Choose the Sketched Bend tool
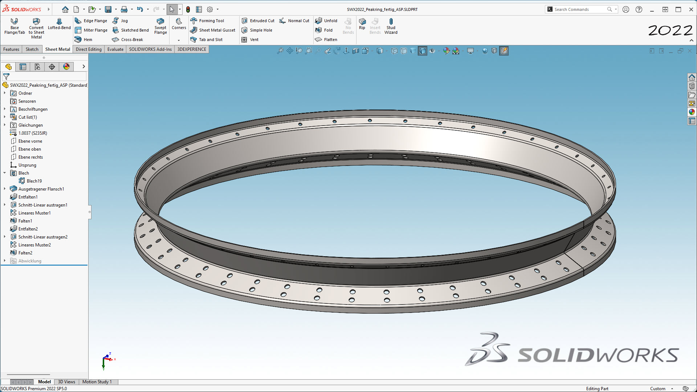This screenshot has height=392, width=697. pos(131,30)
